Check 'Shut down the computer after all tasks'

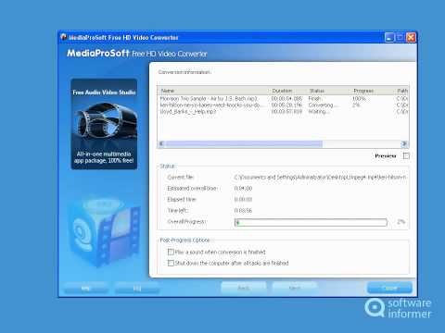(171, 263)
